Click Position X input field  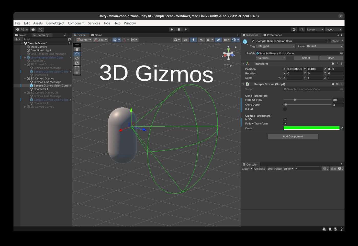pyautogui.click(x=295, y=69)
